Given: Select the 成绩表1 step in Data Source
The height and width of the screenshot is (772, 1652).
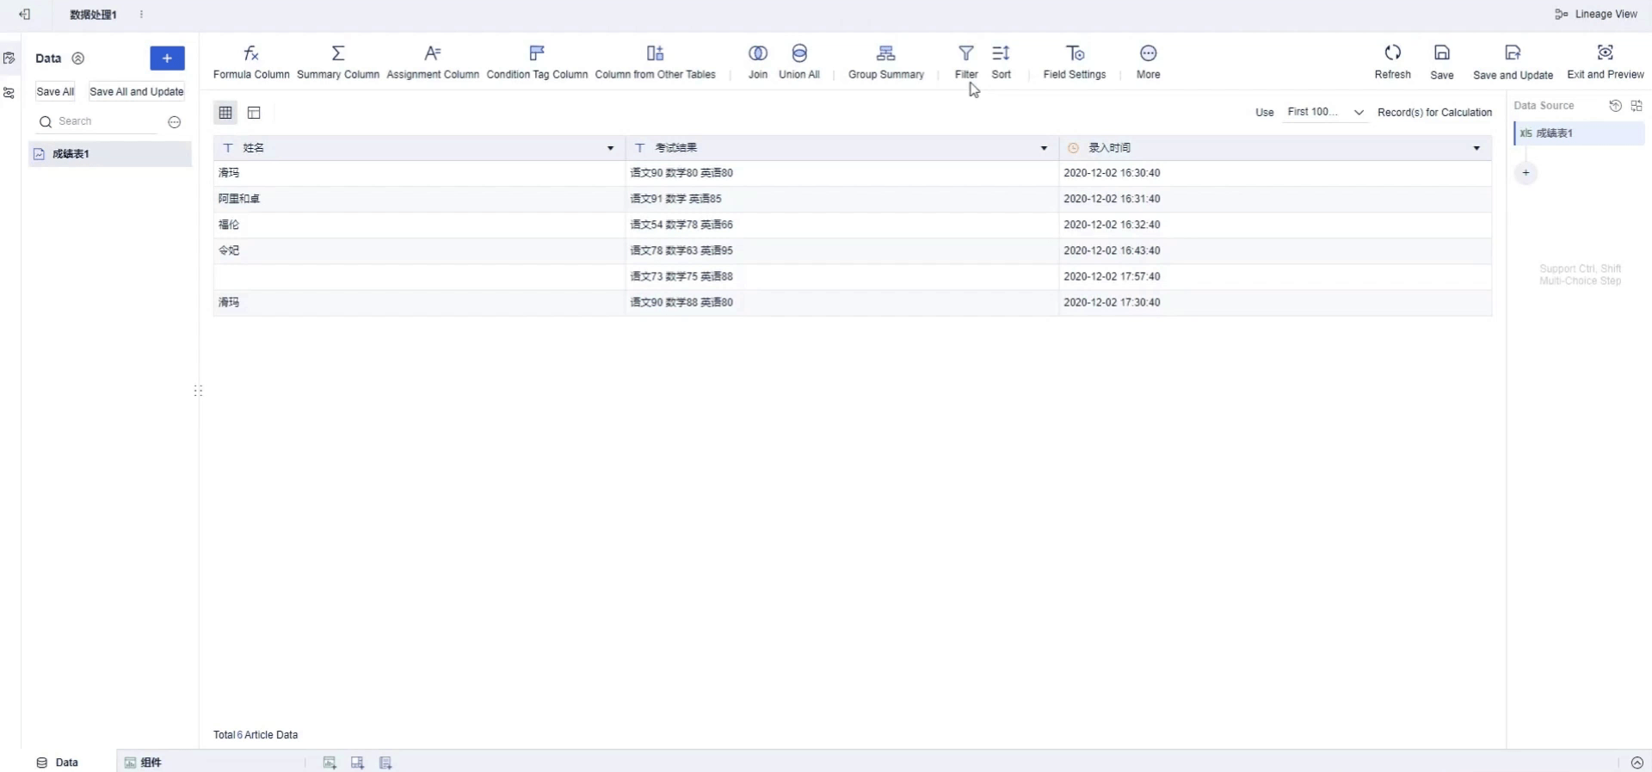Looking at the screenshot, I should point(1579,133).
